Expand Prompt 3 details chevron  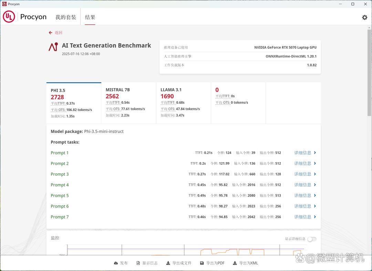315,174
